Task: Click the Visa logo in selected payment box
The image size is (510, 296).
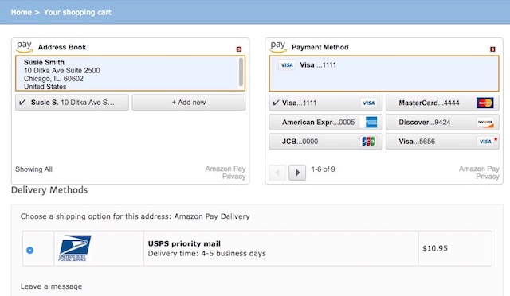Action: [287, 65]
